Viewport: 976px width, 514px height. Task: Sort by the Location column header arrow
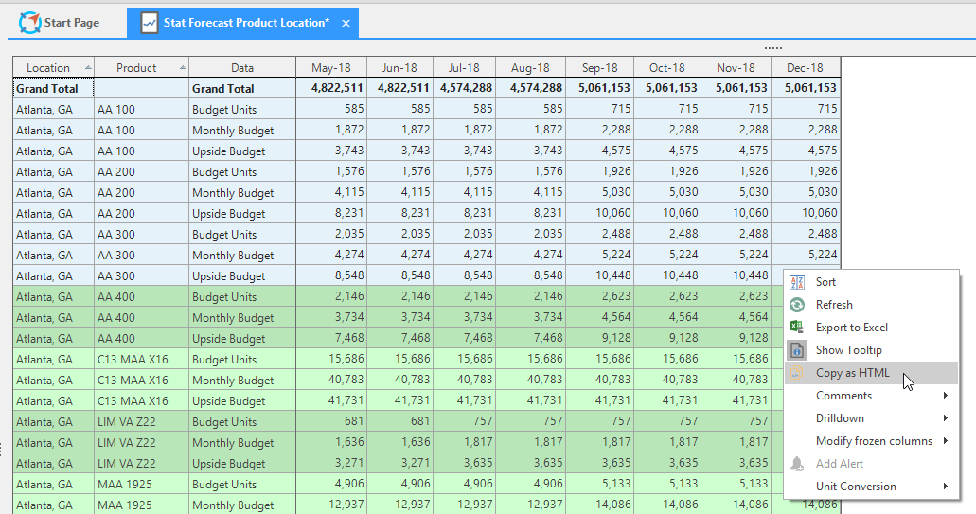(x=88, y=68)
